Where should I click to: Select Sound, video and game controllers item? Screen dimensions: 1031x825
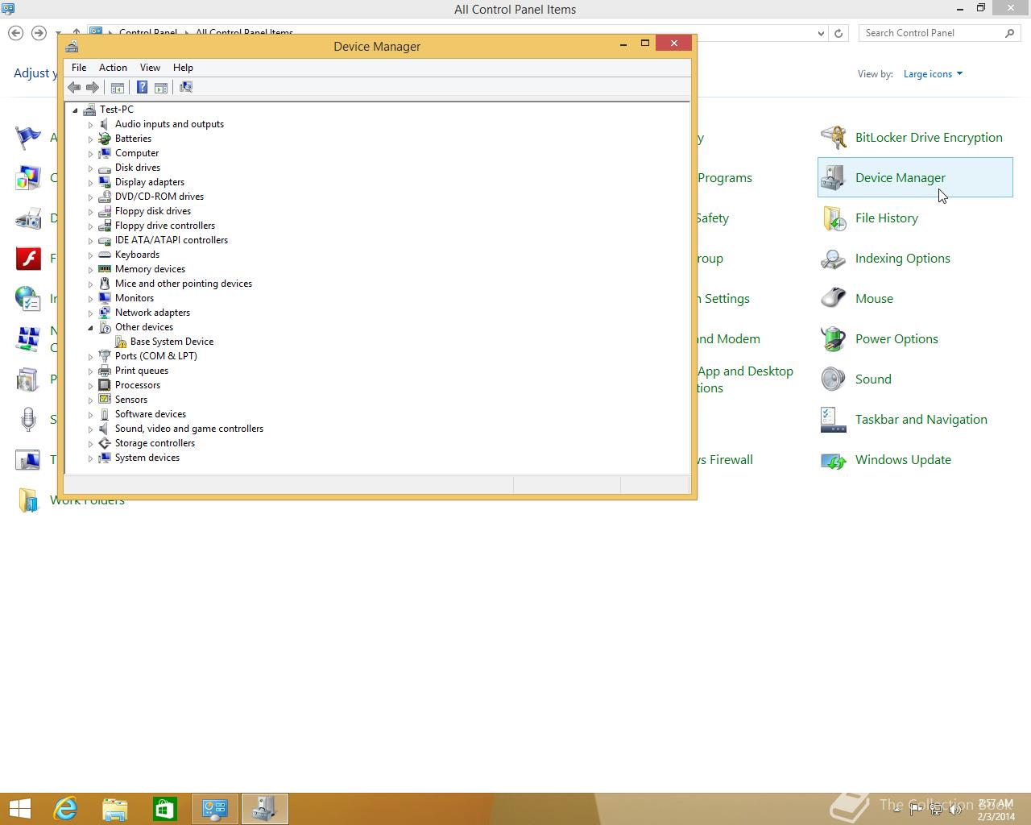[189, 429]
